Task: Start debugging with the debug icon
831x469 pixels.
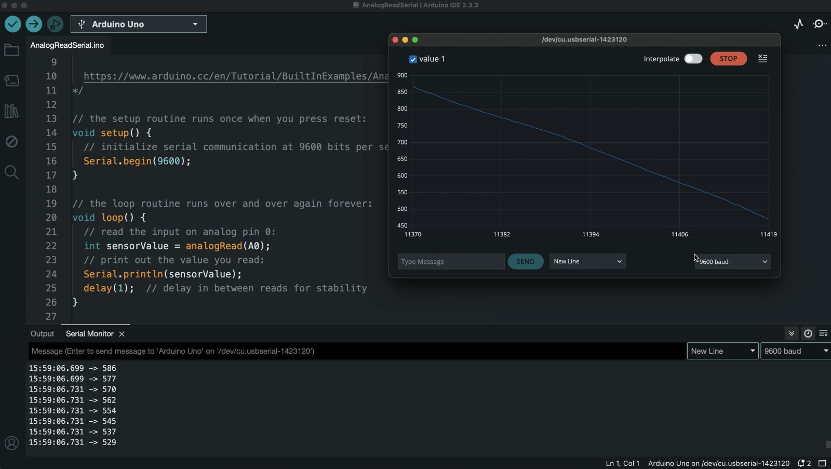Action: click(55, 24)
